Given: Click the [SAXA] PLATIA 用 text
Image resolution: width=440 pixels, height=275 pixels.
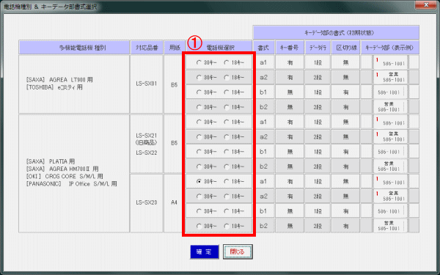Looking at the screenshot, I should click(51, 161).
